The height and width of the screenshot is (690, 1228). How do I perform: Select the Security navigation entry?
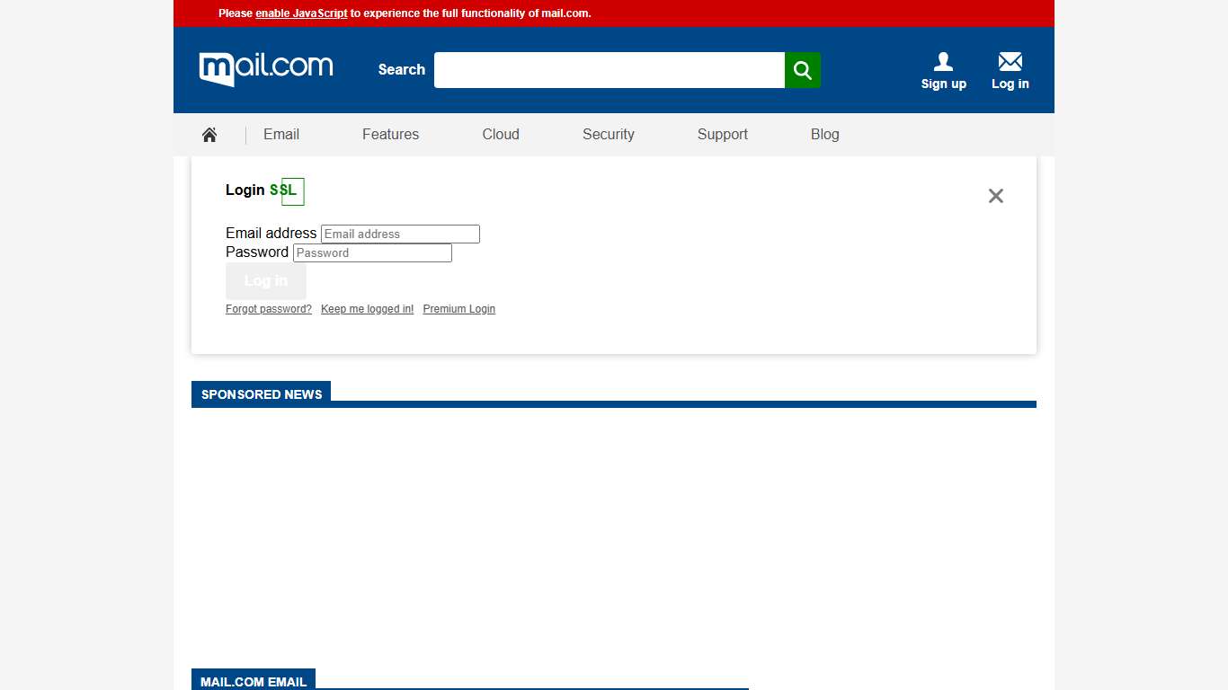point(608,134)
